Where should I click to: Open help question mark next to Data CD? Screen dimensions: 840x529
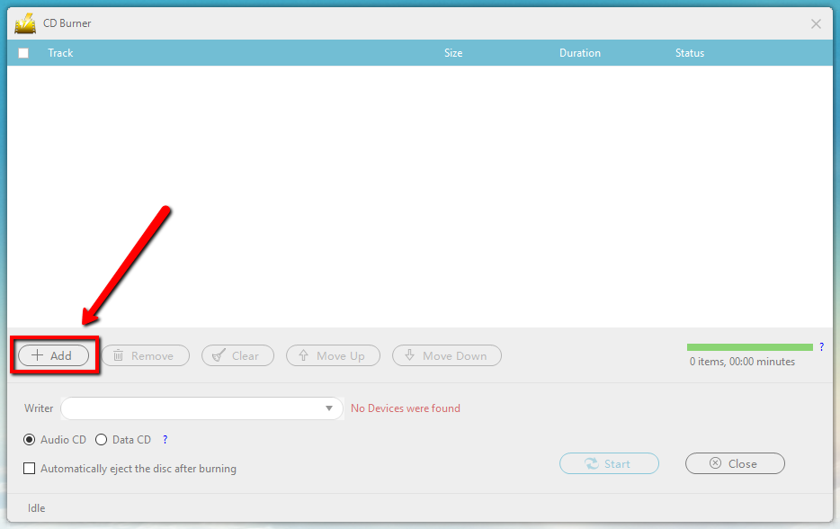pos(165,440)
